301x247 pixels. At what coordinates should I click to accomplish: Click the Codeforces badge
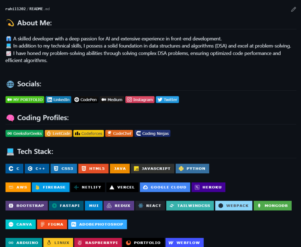[88, 133]
